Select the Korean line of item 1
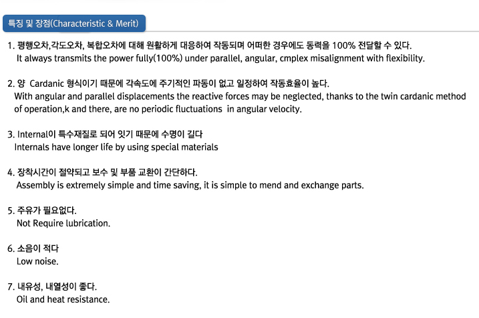Screen dimensions: 479x318 (x=210, y=45)
